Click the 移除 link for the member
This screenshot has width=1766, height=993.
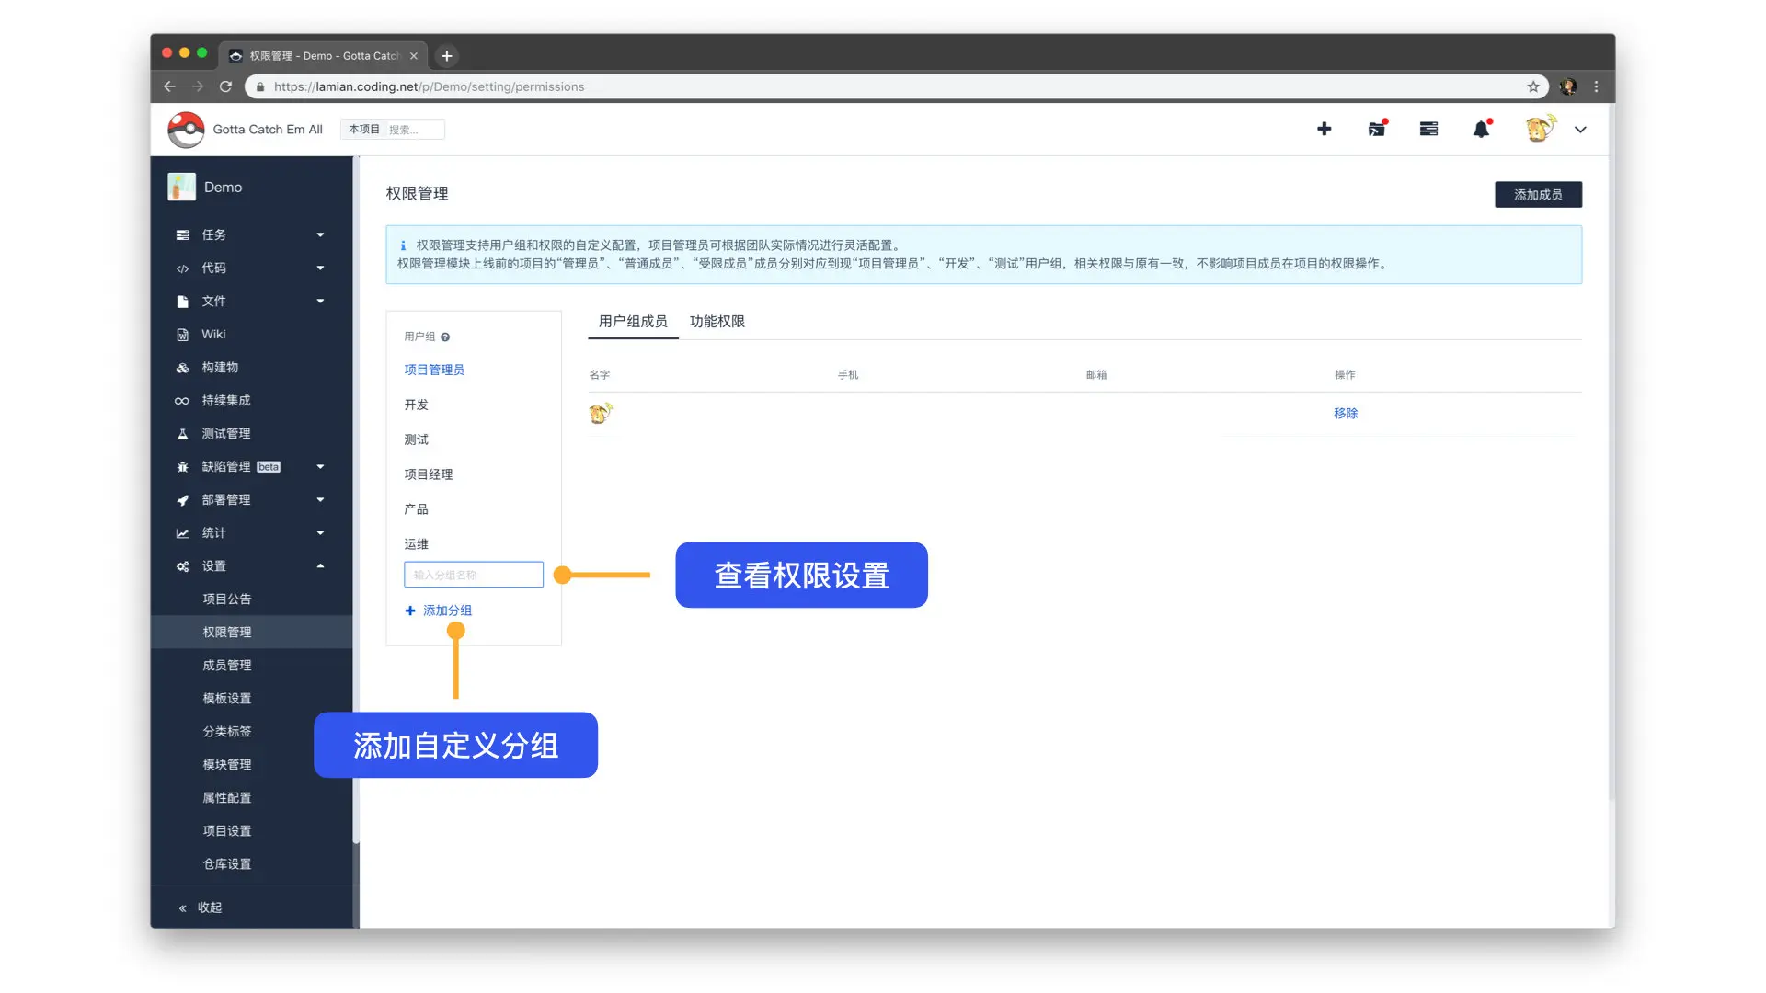(1346, 414)
